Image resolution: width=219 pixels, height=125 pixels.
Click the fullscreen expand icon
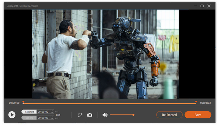coord(80,115)
